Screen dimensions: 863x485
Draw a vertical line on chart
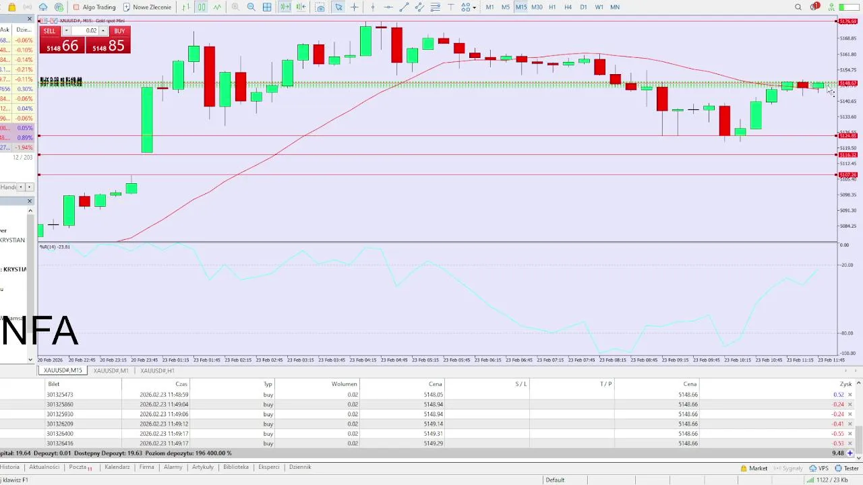(x=373, y=7)
